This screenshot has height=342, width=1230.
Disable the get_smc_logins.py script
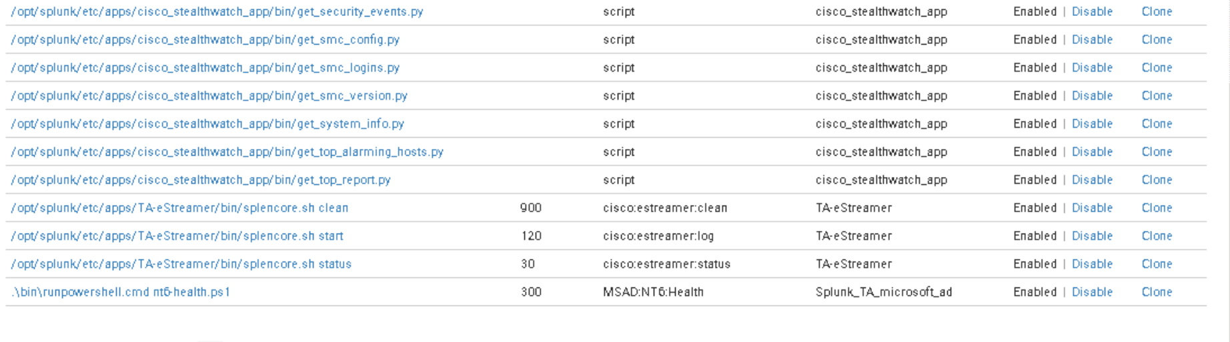[1092, 68]
